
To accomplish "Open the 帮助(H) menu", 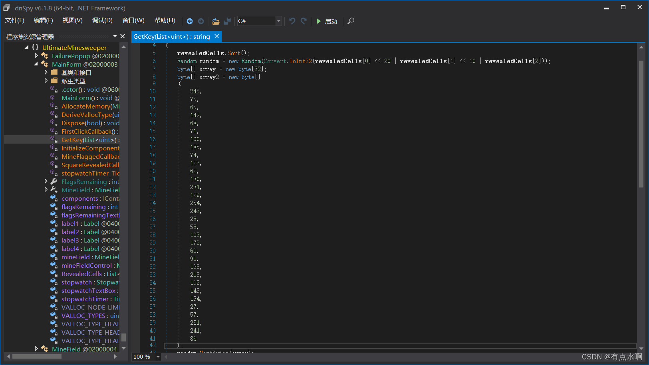I will (x=165, y=20).
